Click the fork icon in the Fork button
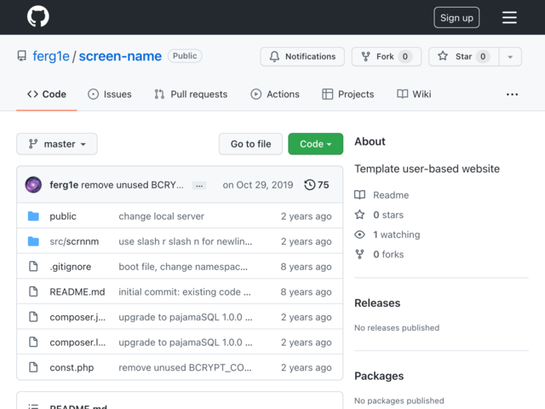Image resolution: width=545 pixels, height=409 pixels. pos(365,56)
